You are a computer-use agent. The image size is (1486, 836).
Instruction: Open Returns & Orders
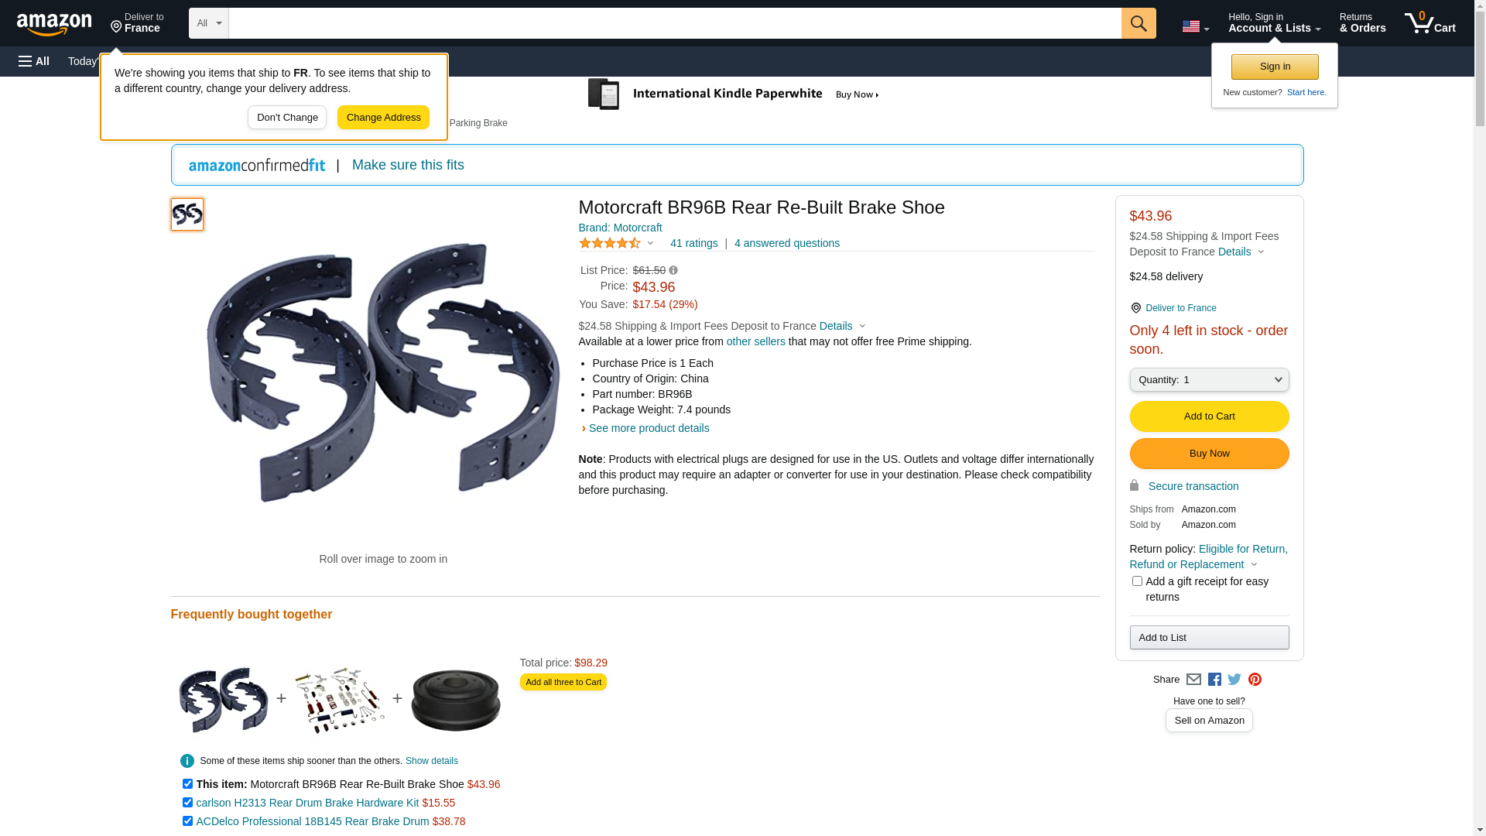click(1362, 23)
